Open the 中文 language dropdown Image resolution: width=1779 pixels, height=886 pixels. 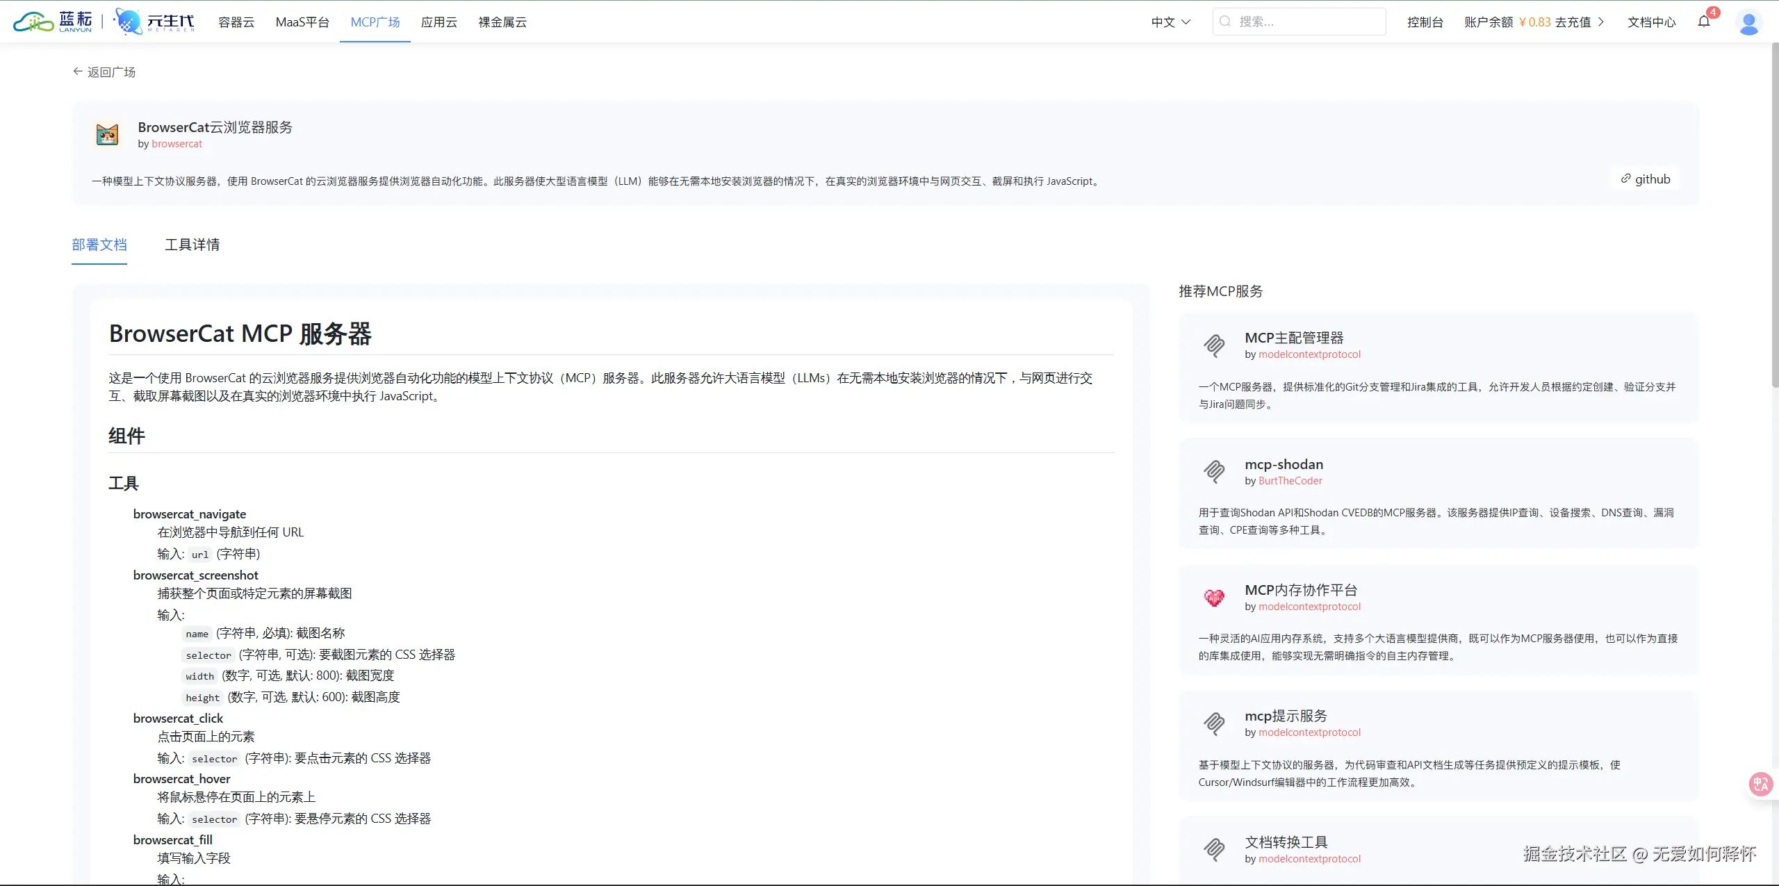1171,22
